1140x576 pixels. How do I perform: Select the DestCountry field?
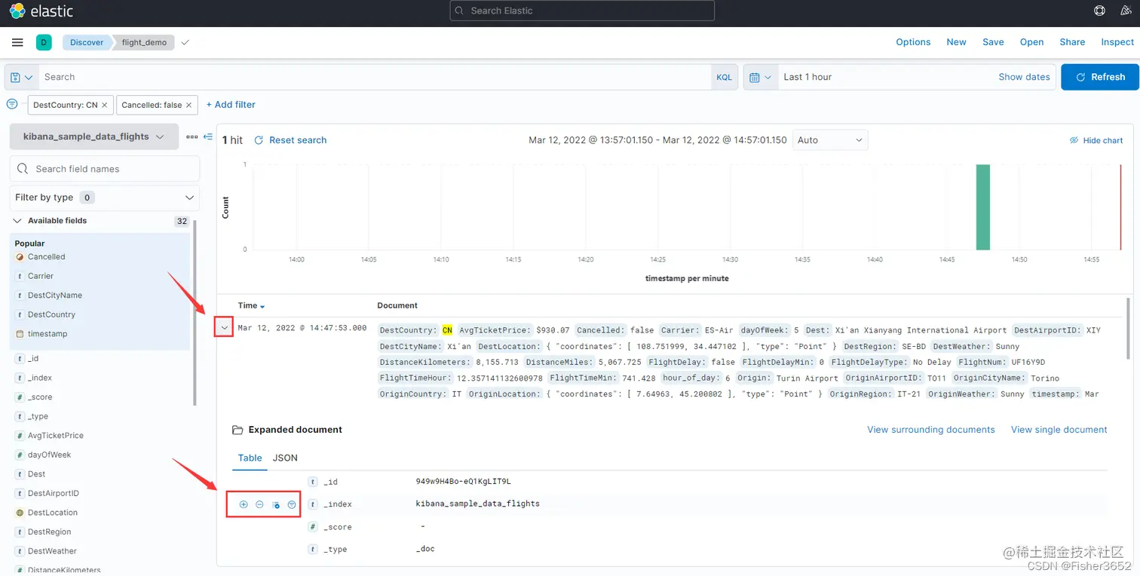(x=51, y=314)
